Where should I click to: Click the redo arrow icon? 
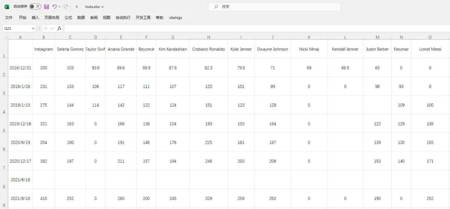[x=66, y=7]
